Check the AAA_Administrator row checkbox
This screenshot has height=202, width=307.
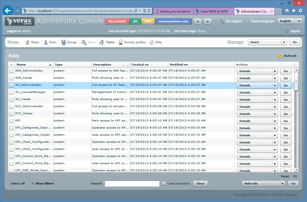[x=11, y=71]
